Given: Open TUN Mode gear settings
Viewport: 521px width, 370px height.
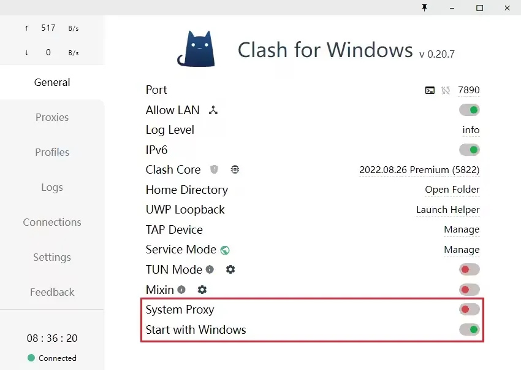Looking at the screenshot, I should click(x=230, y=269).
